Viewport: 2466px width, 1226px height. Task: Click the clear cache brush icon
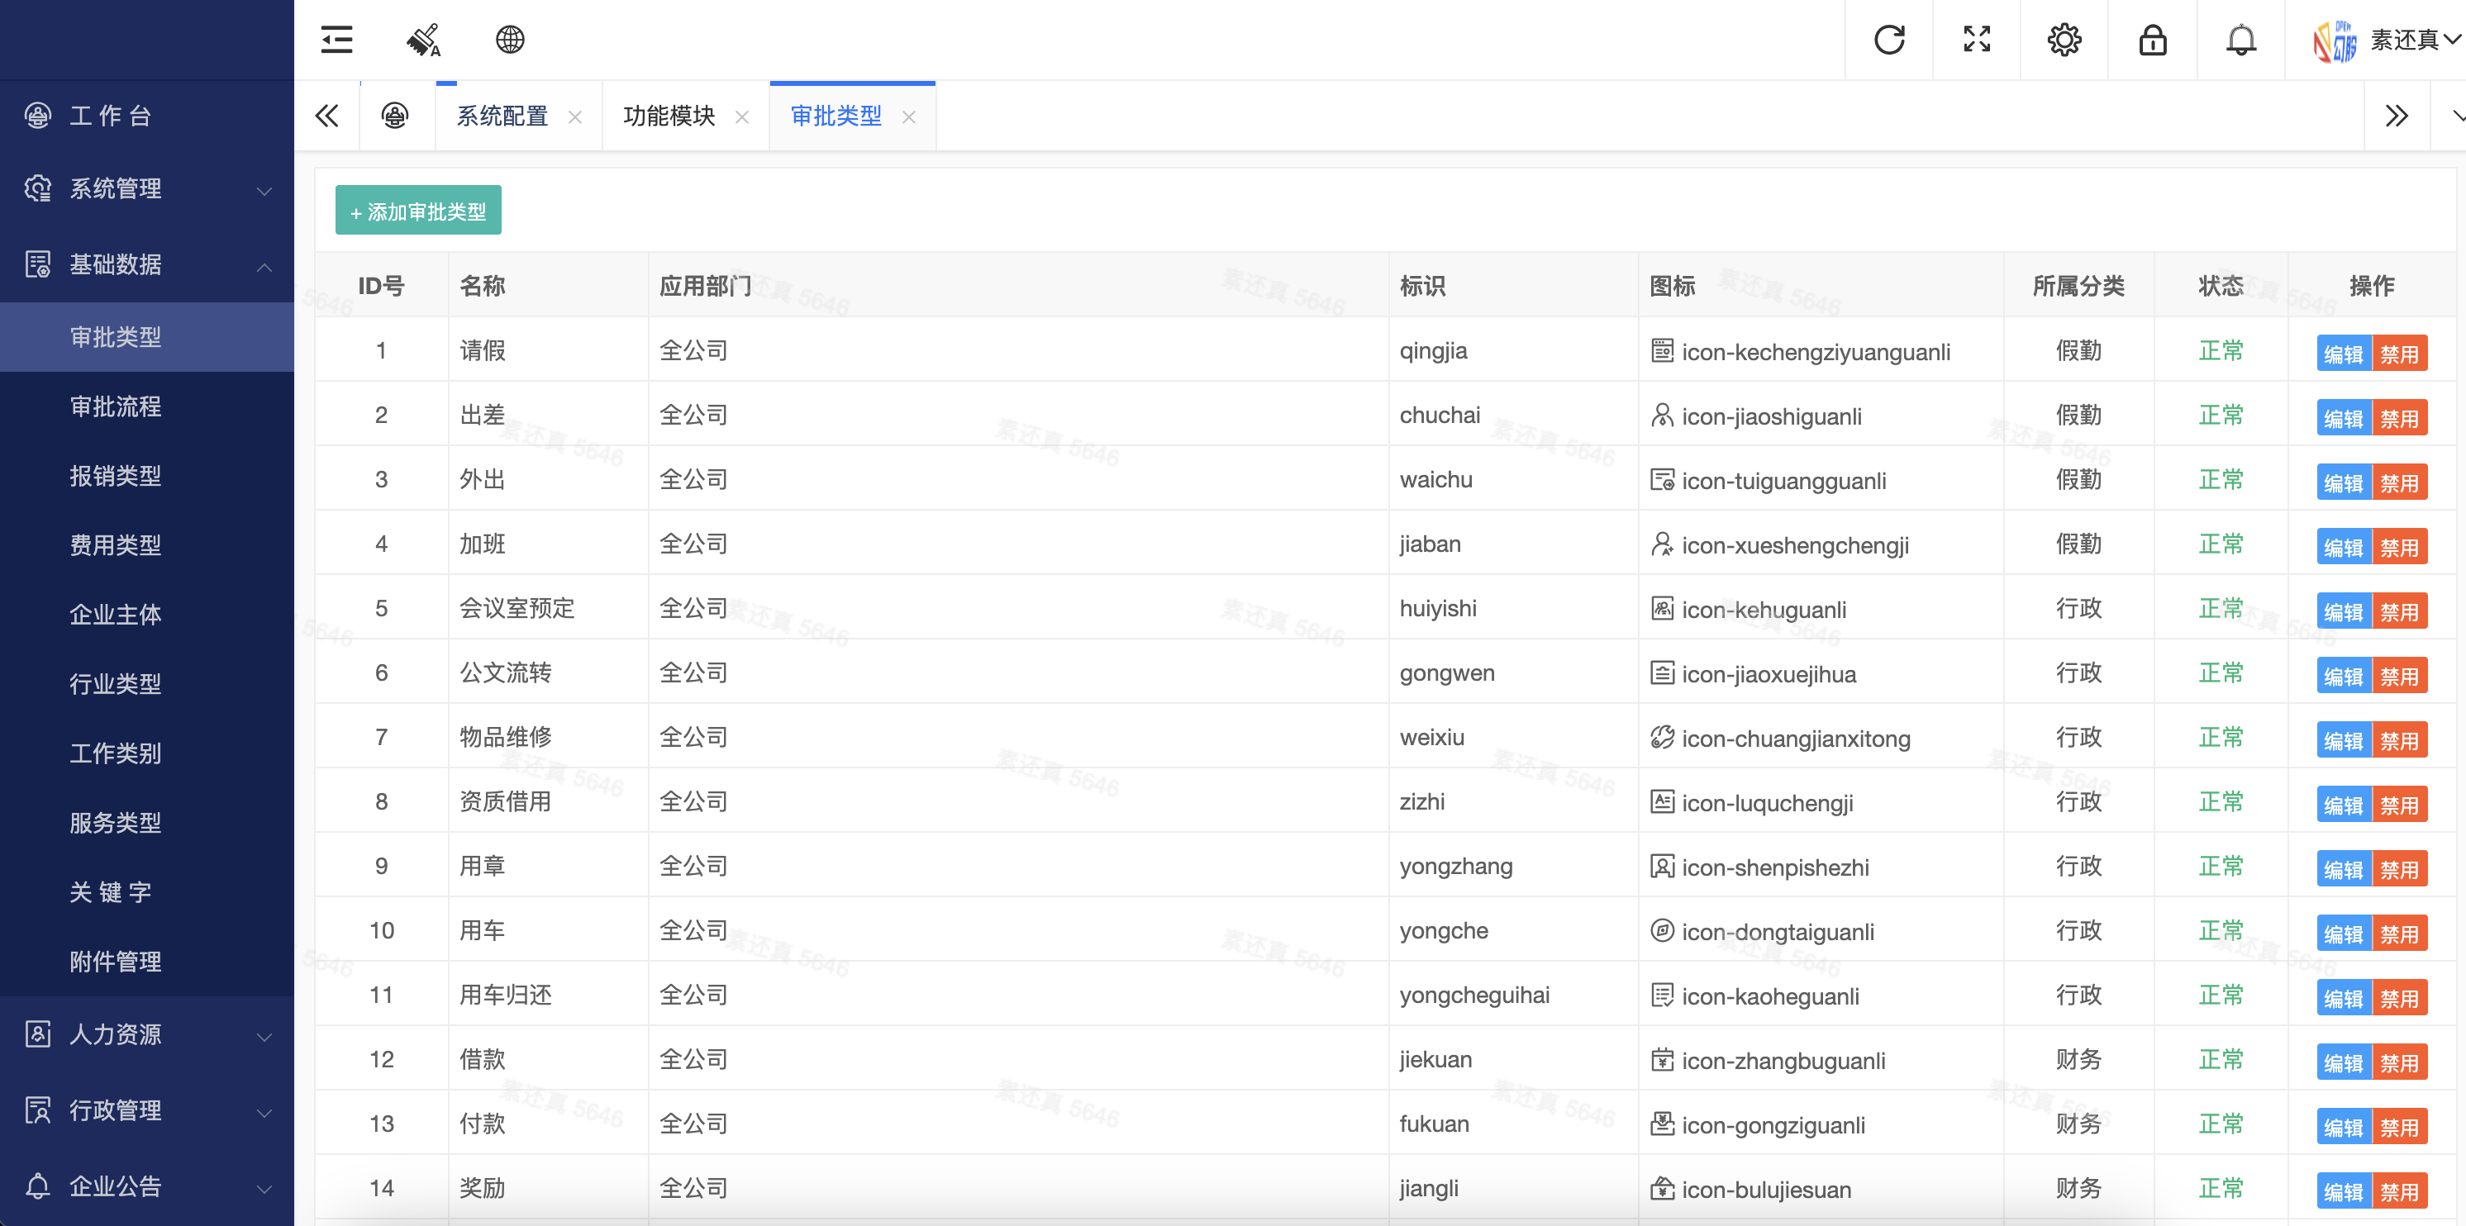tap(423, 39)
